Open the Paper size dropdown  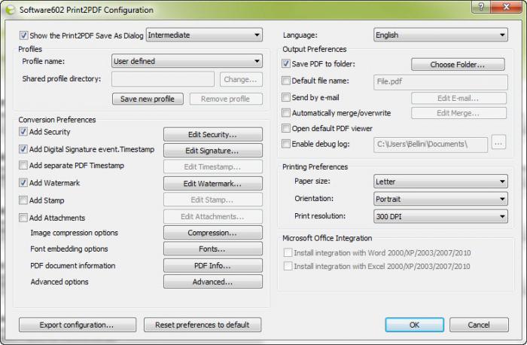point(440,182)
